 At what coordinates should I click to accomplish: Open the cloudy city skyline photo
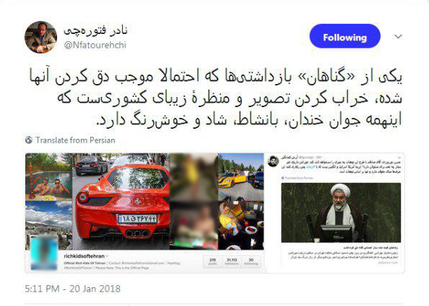point(48,219)
